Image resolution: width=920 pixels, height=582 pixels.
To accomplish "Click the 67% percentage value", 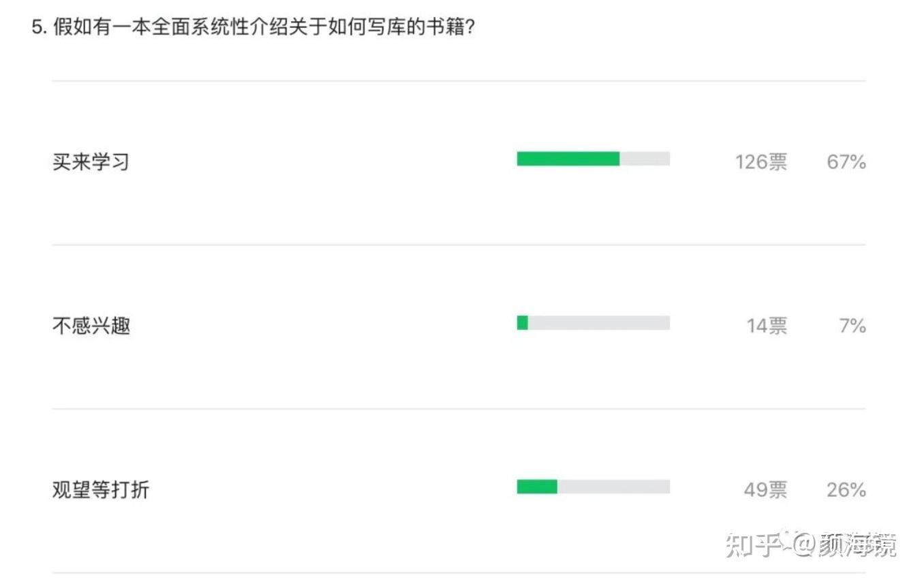I will 846,162.
